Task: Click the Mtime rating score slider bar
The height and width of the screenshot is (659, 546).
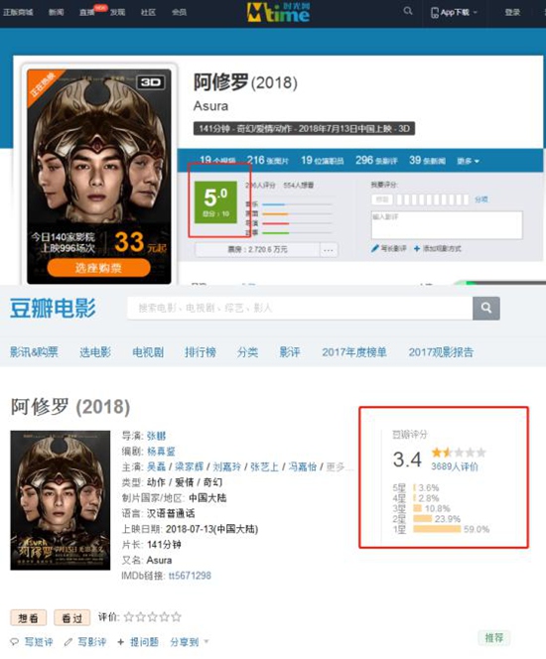Action: pyautogui.click(x=433, y=199)
